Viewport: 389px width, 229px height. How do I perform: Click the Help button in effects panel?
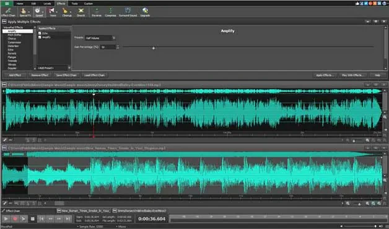377,75
